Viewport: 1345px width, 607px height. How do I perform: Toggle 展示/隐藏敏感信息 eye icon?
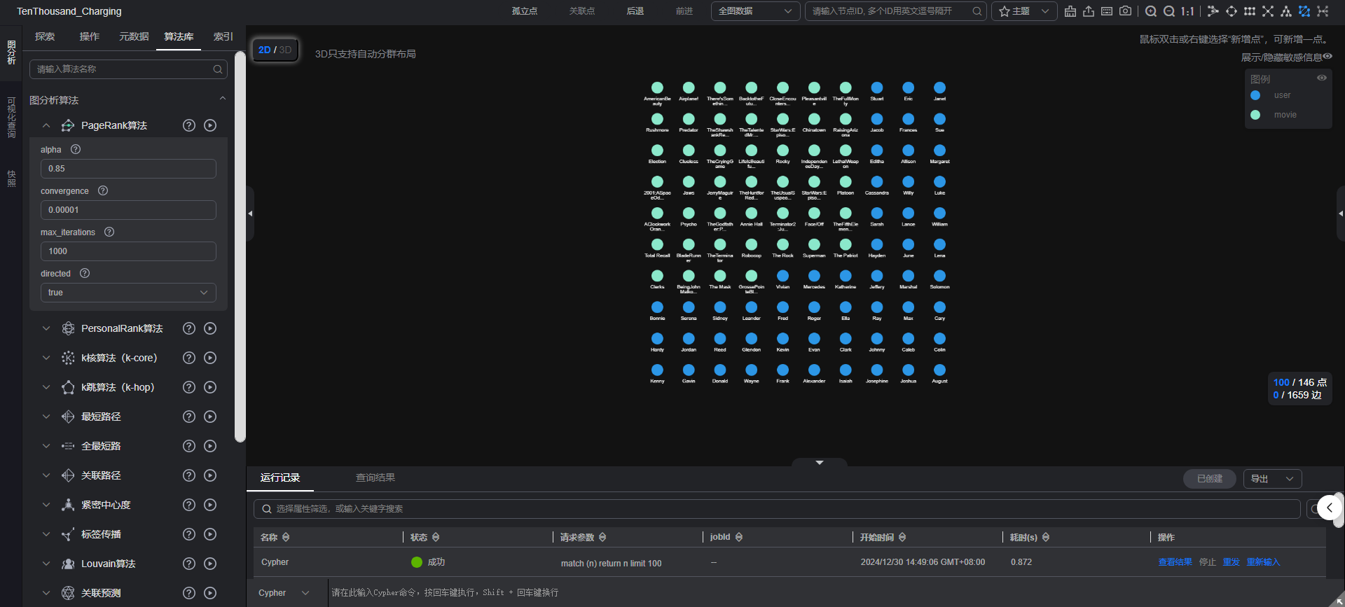tap(1327, 57)
